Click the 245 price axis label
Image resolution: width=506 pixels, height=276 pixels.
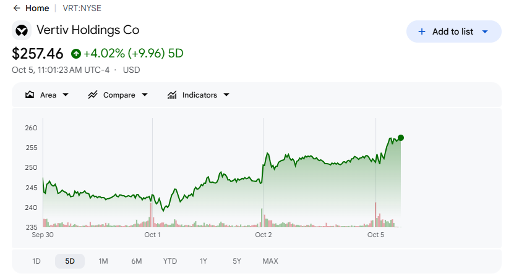click(x=31, y=188)
